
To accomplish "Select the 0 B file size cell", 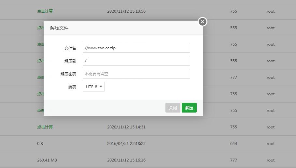I will 40,143.
